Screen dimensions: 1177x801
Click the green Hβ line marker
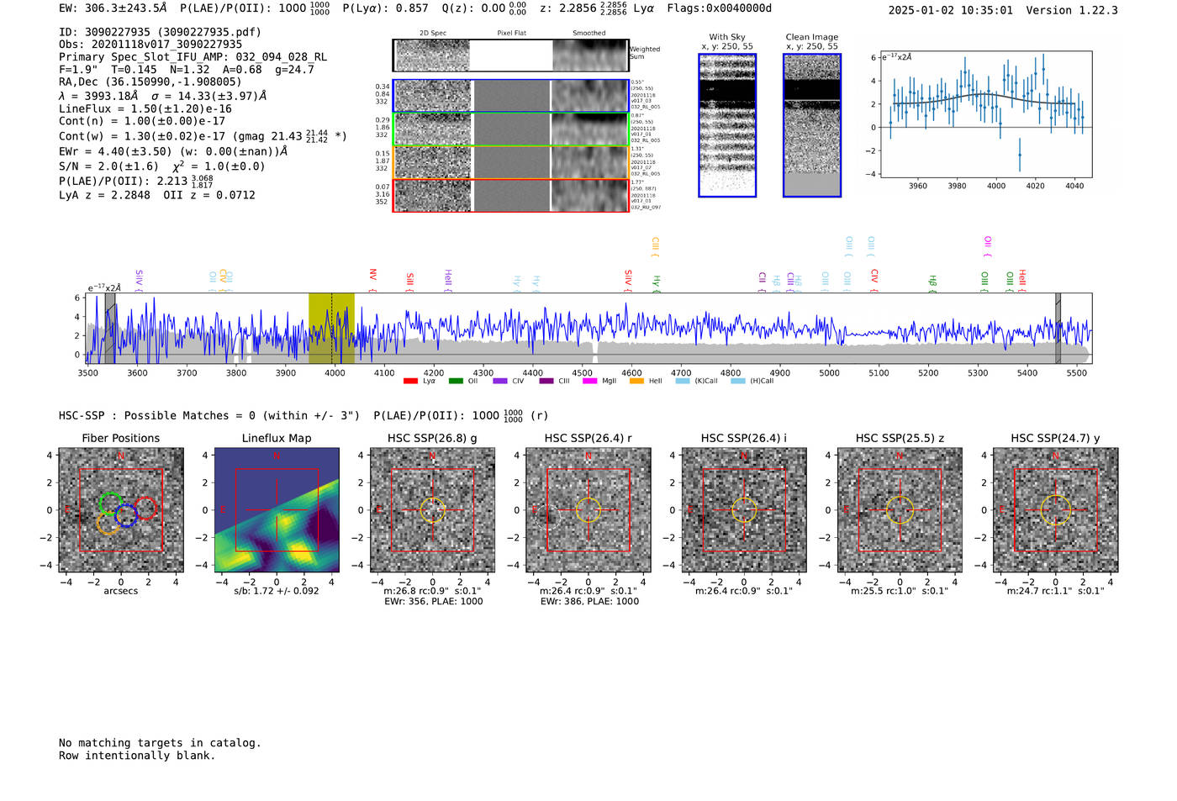(x=932, y=282)
